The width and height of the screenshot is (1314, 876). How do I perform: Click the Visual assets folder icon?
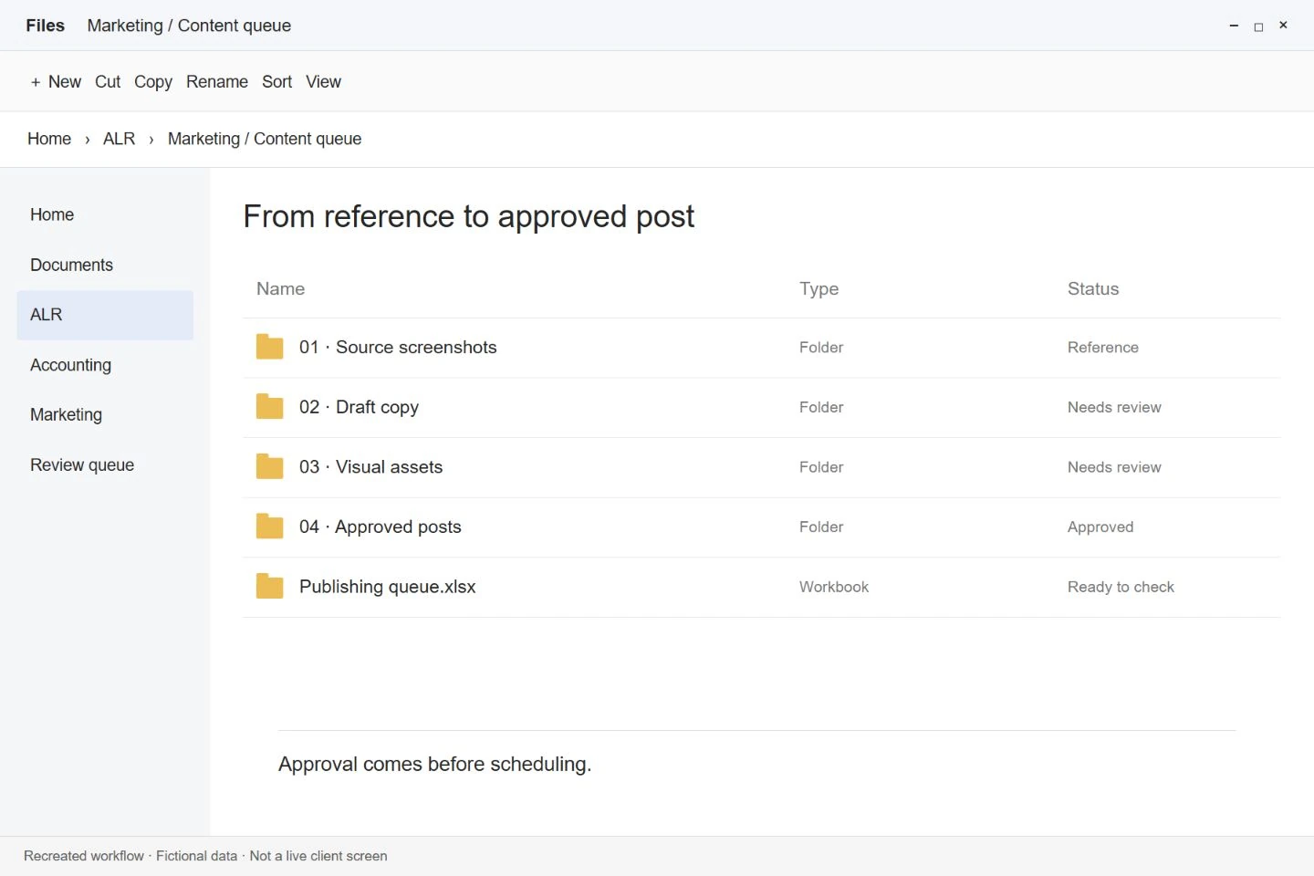[269, 466]
